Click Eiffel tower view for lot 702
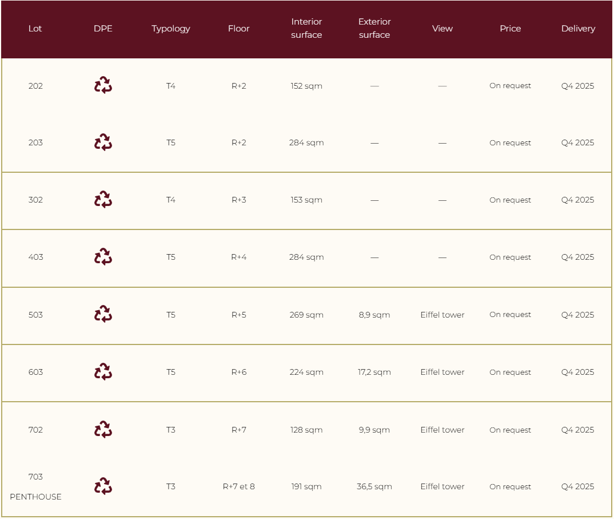The height and width of the screenshot is (519, 614). click(x=442, y=430)
